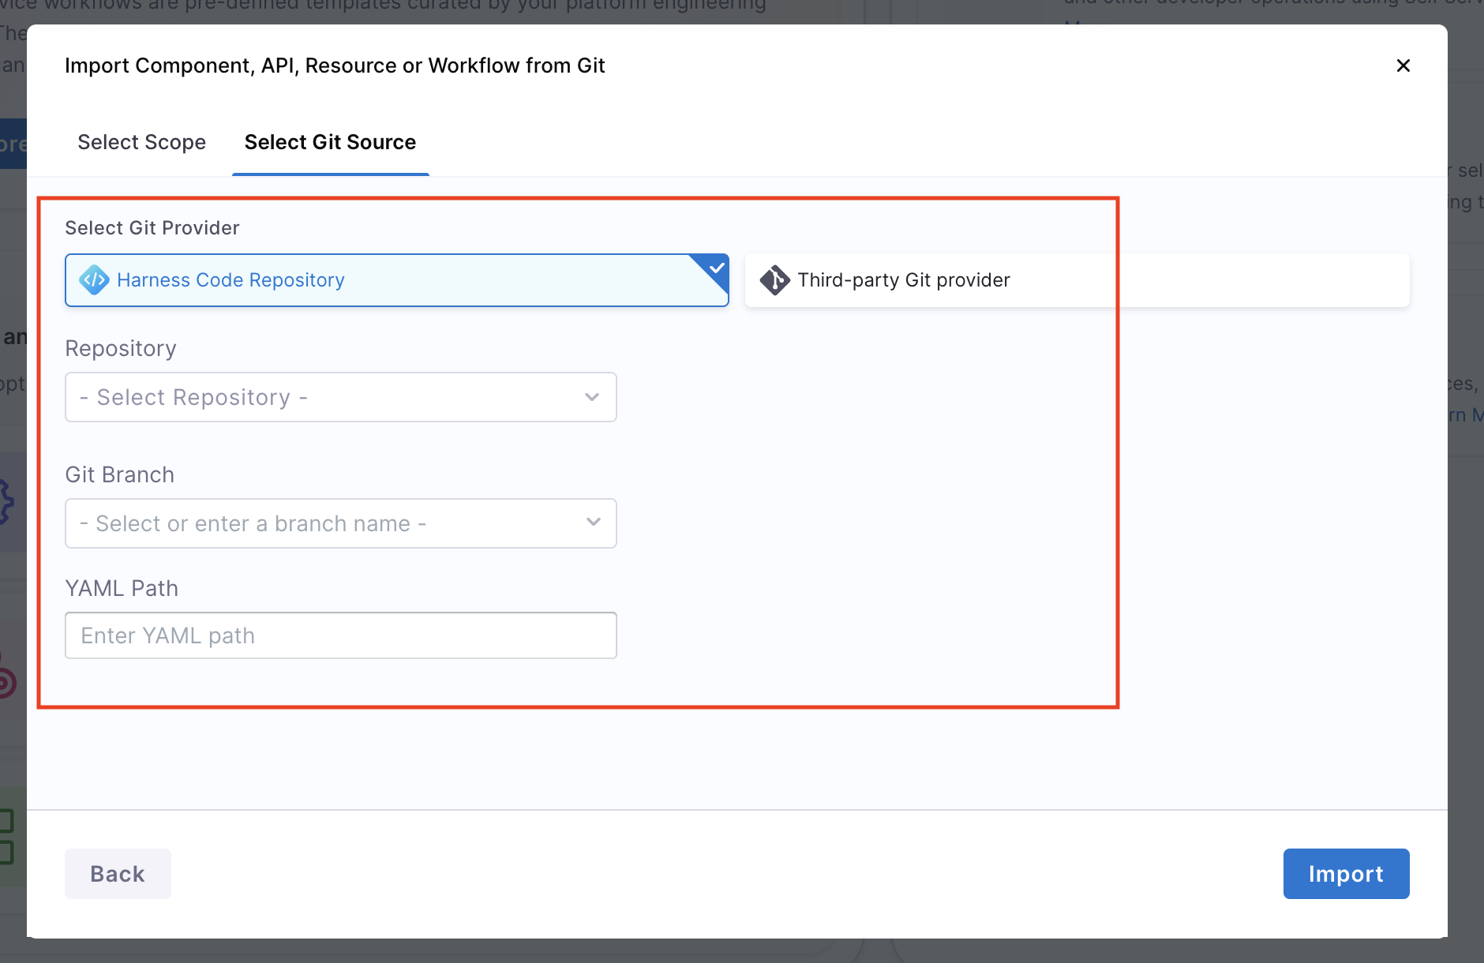Close the Import from Git dialog

[x=1403, y=66]
